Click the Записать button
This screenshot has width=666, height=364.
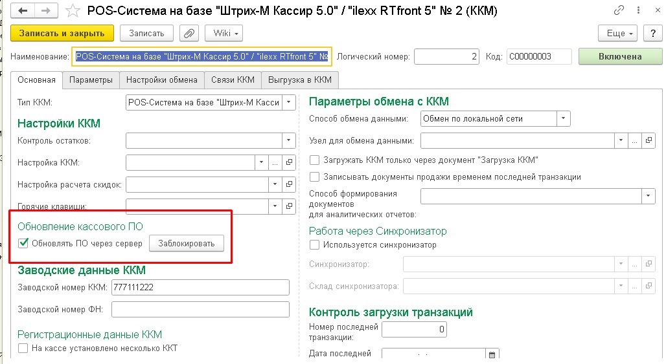pyautogui.click(x=146, y=33)
